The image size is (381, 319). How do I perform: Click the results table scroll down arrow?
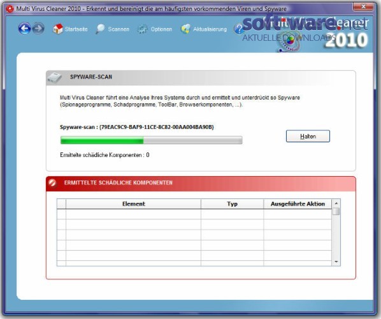[x=336, y=262]
